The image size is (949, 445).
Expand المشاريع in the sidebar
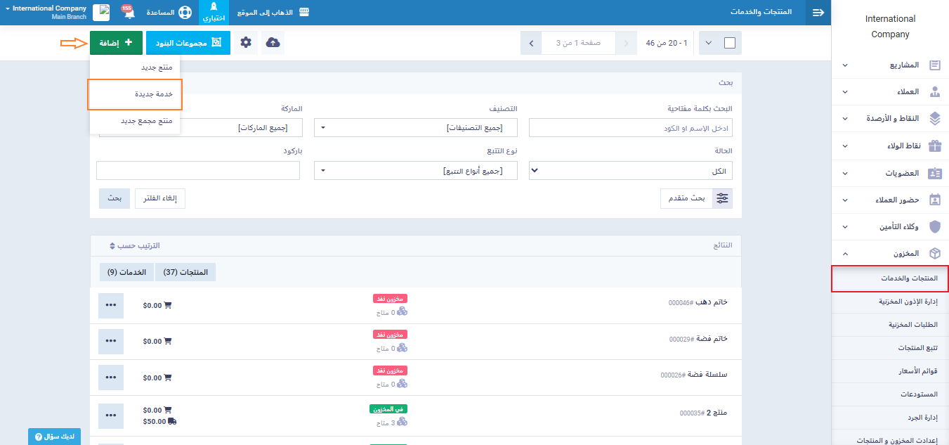tap(890, 65)
